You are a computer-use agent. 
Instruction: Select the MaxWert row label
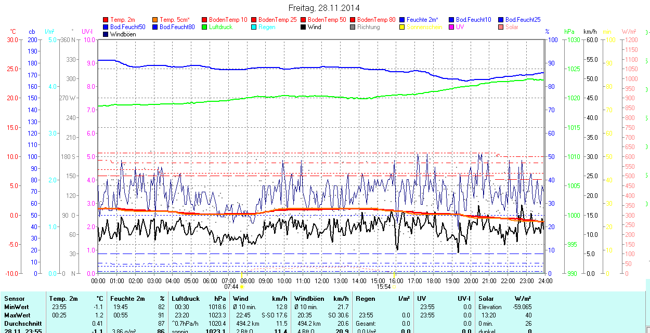click(x=17, y=315)
